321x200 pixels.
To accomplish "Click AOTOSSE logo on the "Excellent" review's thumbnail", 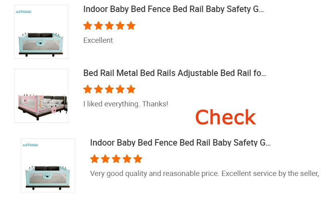I will (x=24, y=12).
